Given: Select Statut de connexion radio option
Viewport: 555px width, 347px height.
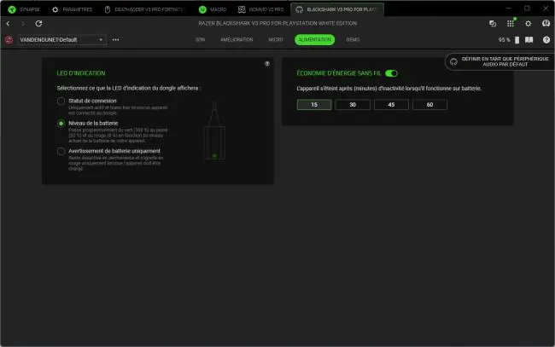Looking at the screenshot, I should click(61, 101).
